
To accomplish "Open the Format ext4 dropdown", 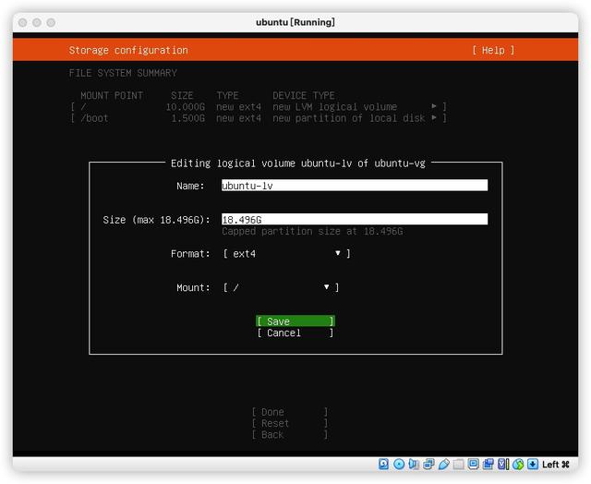I will pyautogui.click(x=286, y=254).
